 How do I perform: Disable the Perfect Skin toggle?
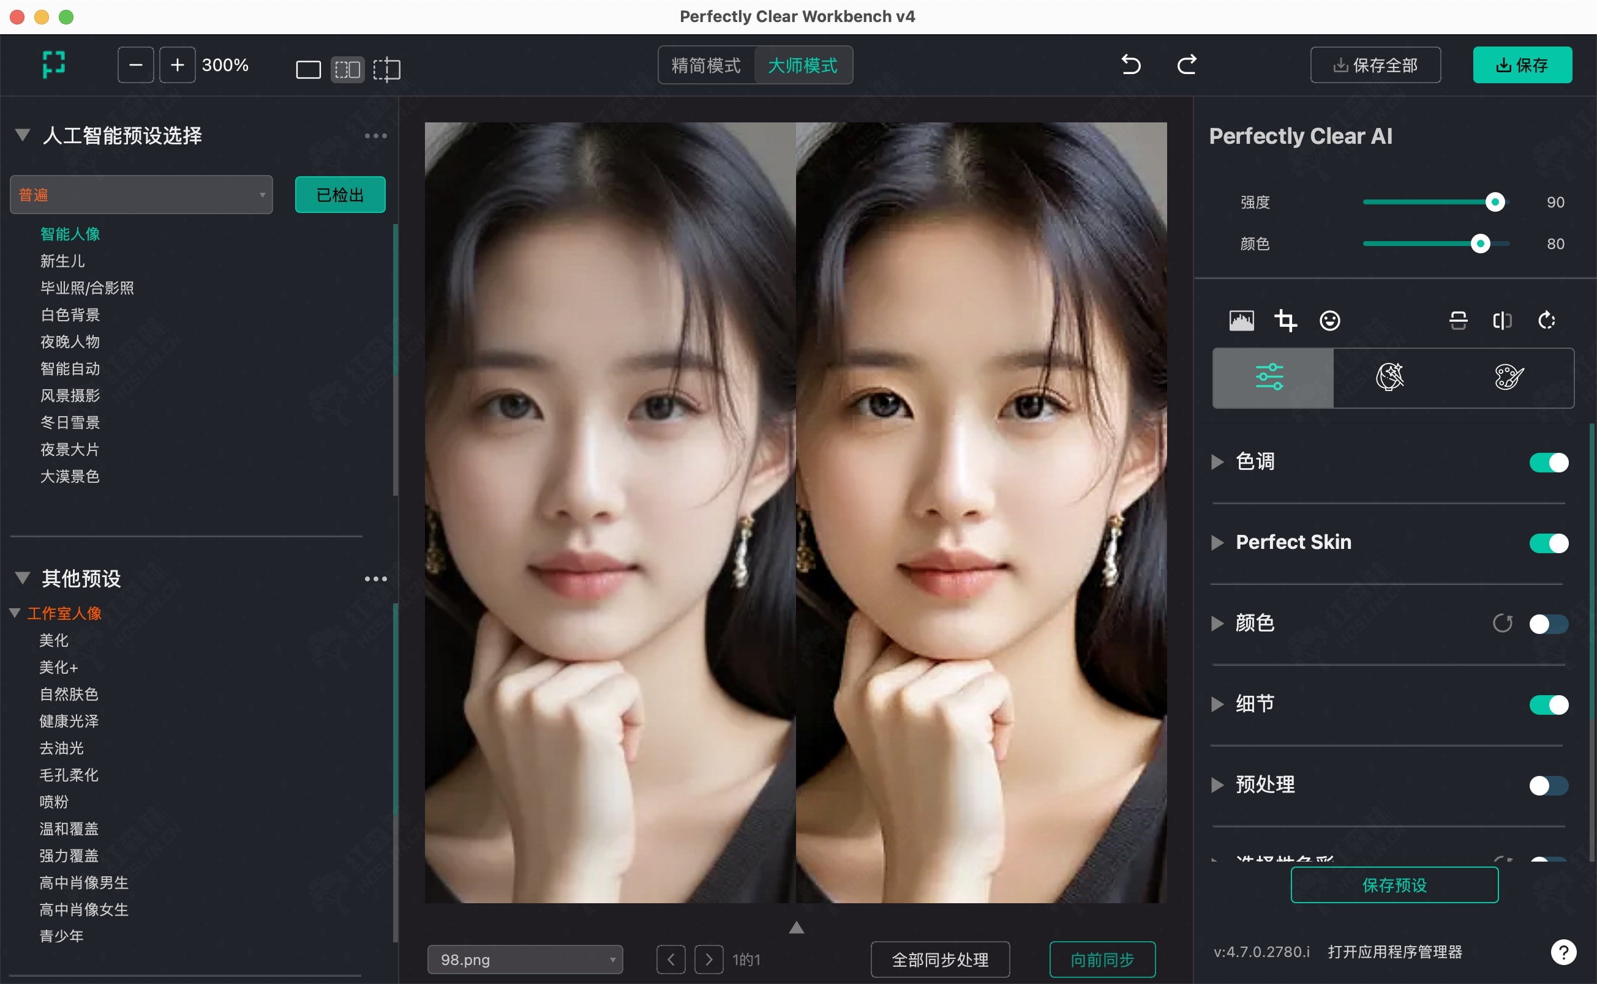tap(1548, 543)
